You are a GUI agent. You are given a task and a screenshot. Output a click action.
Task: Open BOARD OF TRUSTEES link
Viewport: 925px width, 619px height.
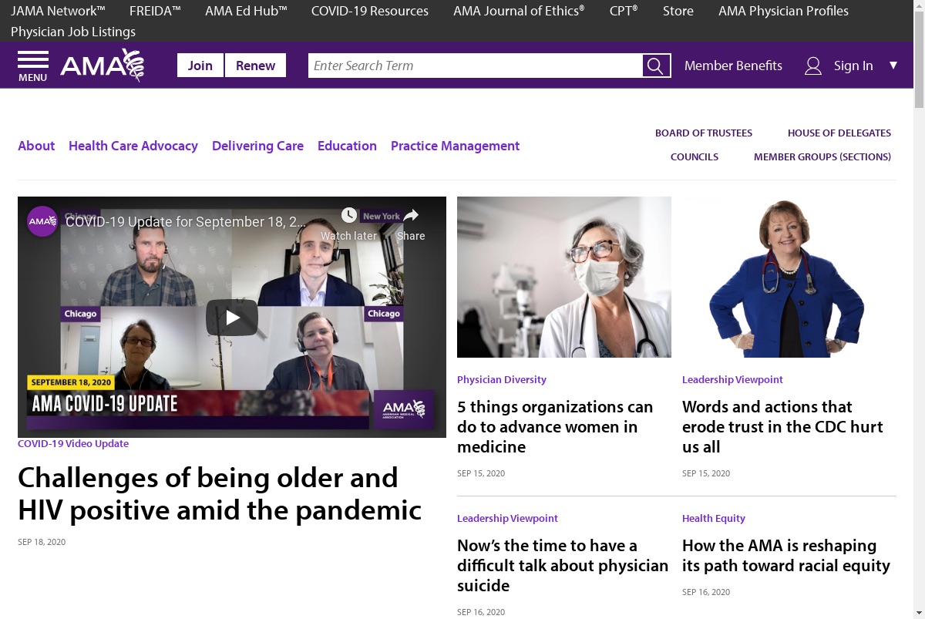pyautogui.click(x=704, y=133)
